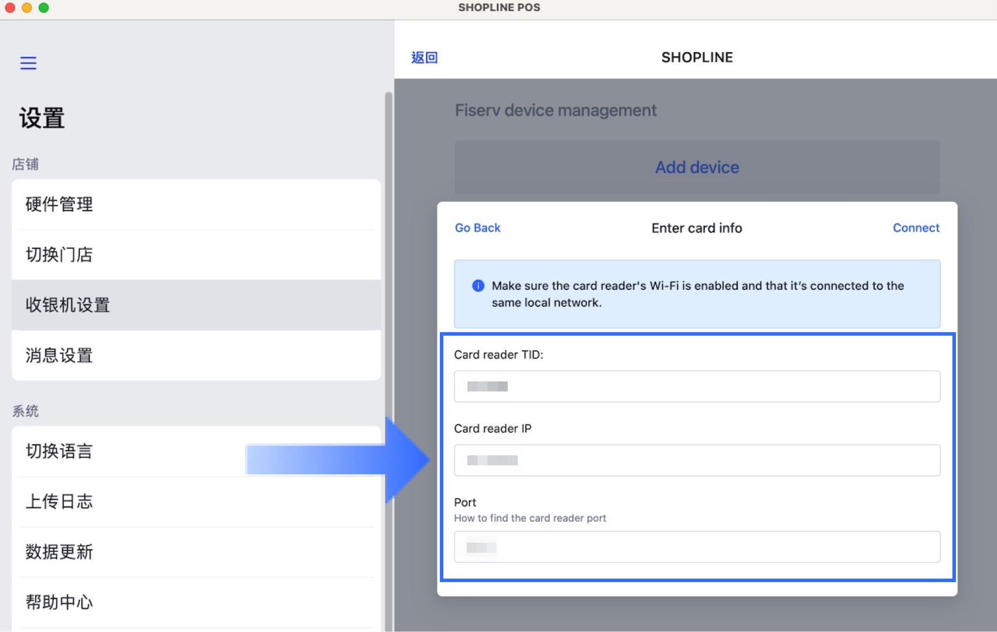Open 消息设置 settings item
997x632 pixels.
pyautogui.click(x=196, y=356)
